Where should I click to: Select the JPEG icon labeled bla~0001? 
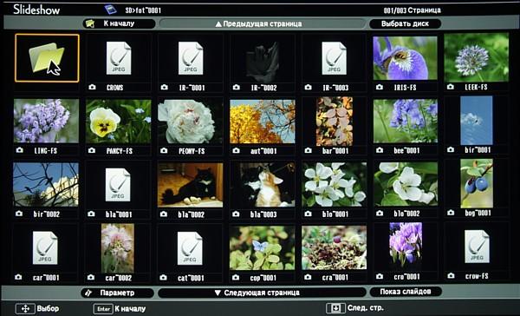[118, 185]
